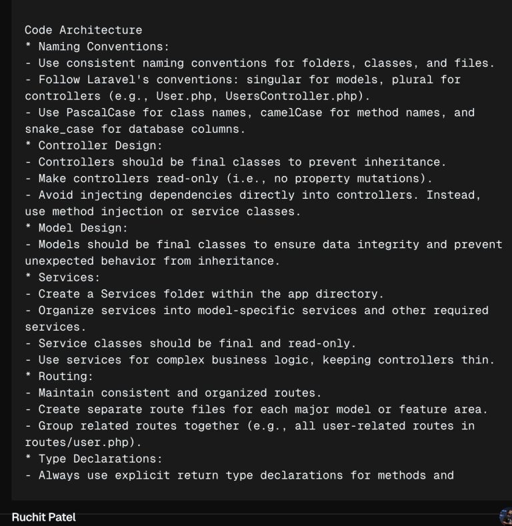Click "Create a Services folder" line
The width and height of the screenshot is (512, 526).
click(204, 294)
